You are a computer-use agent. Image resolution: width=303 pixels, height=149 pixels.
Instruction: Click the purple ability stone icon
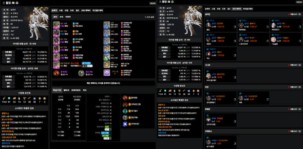[107, 73]
